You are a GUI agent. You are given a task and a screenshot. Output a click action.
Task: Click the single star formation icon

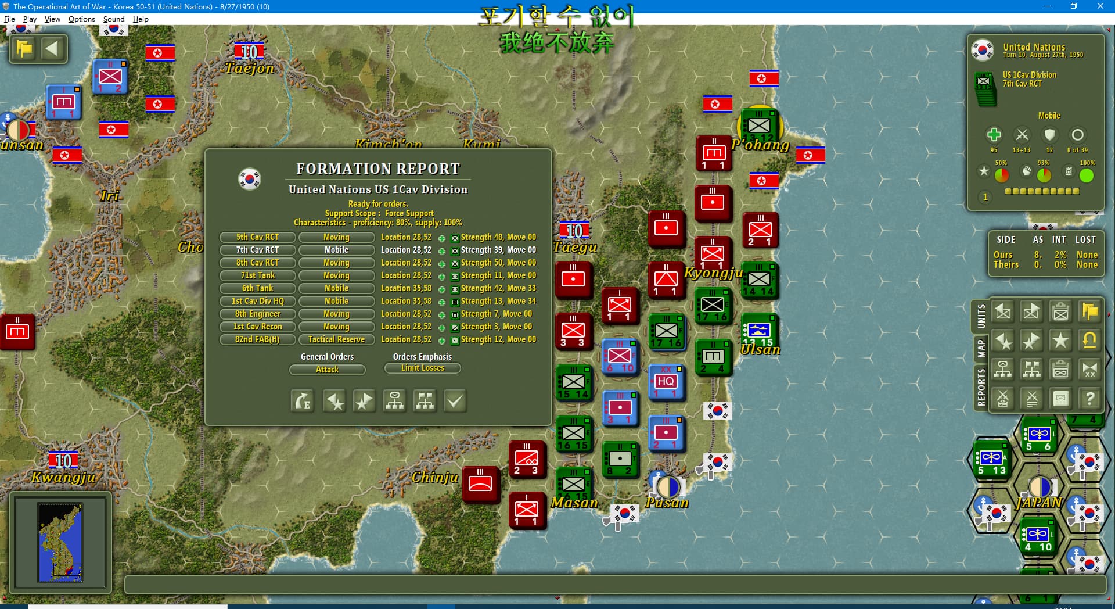[1060, 341]
